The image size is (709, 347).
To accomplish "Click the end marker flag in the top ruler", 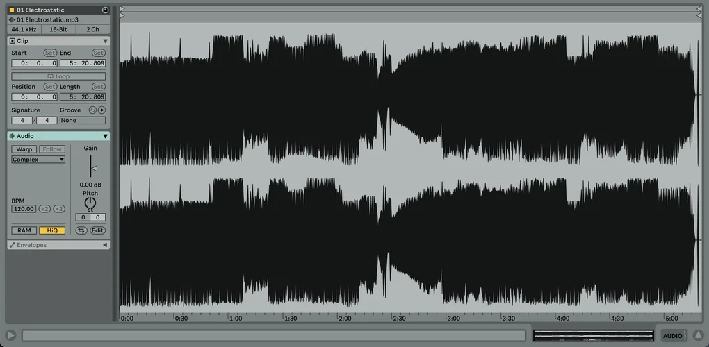I will click(x=699, y=8).
